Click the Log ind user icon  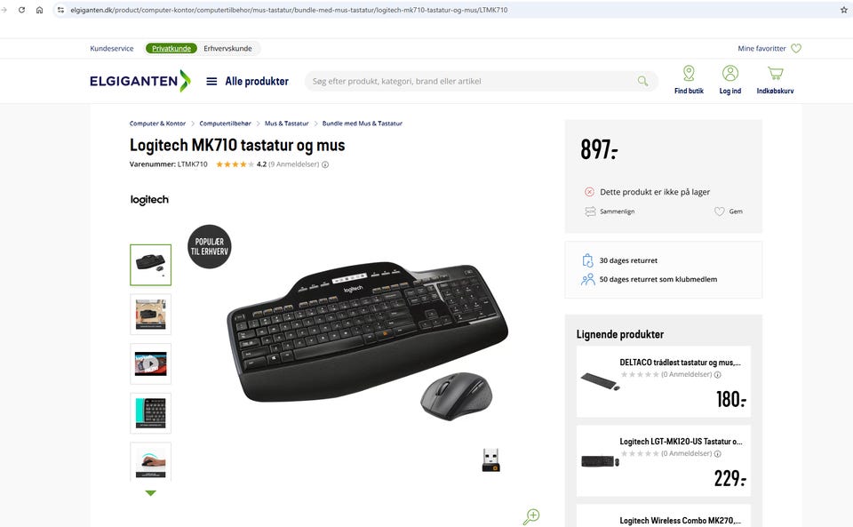(x=730, y=73)
